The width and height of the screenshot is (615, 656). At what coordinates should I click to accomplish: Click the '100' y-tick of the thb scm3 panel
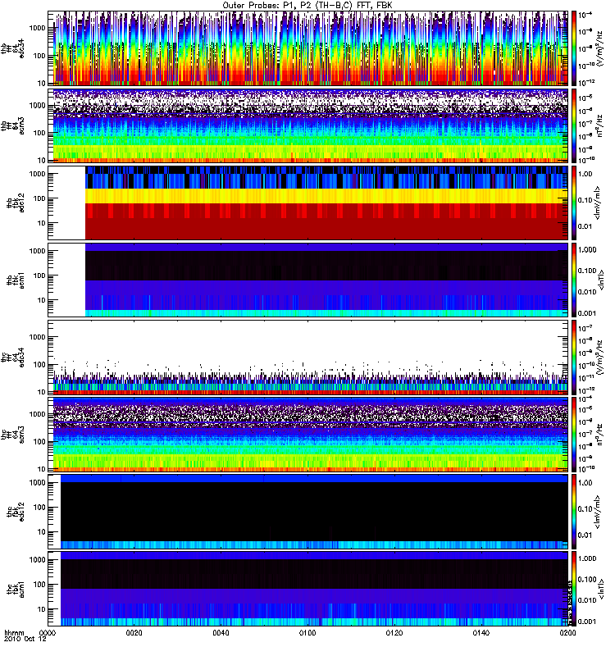coord(39,133)
